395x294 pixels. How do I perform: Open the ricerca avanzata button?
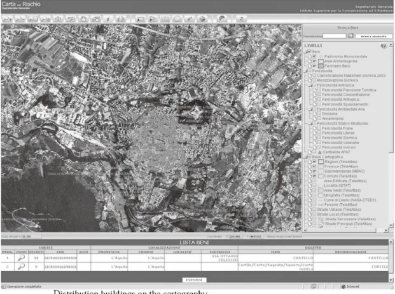point(373,36)
